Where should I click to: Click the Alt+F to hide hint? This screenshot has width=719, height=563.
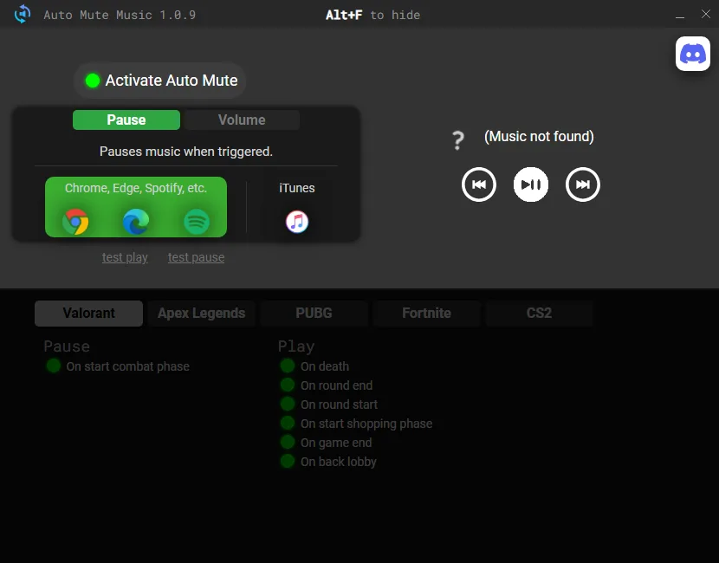[x=372, y=15]
